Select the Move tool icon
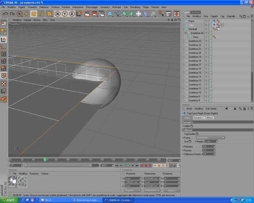This screenshot has width=254, height=203. pos(26,14)
